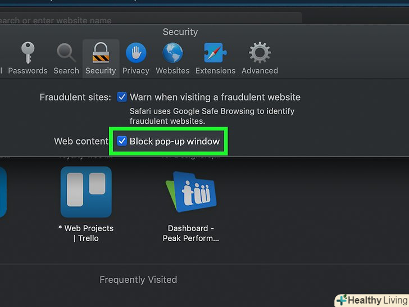
Task: Uncheck the Block pop-up window checkbox
Action: [122, 141]
